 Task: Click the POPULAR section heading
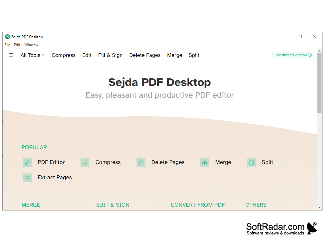tap(34, 147)
